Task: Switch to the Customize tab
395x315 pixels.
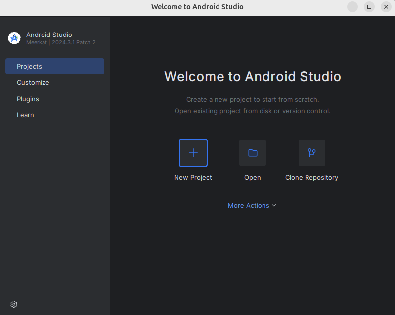Action: (55, 83)
